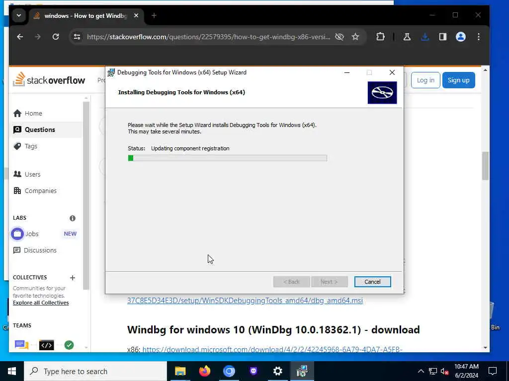This screenshot has height=381, width=509.
Task: Open tab search dropdown in Chrome
Action: click(19, 15)
